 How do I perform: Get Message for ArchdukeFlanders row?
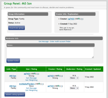pyautogui.click(x=31, y=88)
